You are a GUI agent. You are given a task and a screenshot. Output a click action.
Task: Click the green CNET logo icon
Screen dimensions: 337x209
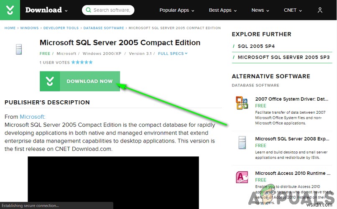pyautogui.click(x=10, y=10)
